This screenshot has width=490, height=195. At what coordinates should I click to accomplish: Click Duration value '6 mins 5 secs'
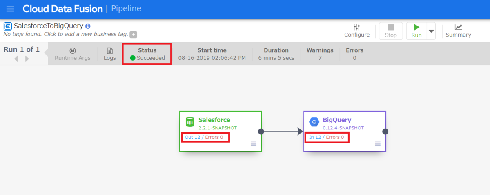point(276,58)
